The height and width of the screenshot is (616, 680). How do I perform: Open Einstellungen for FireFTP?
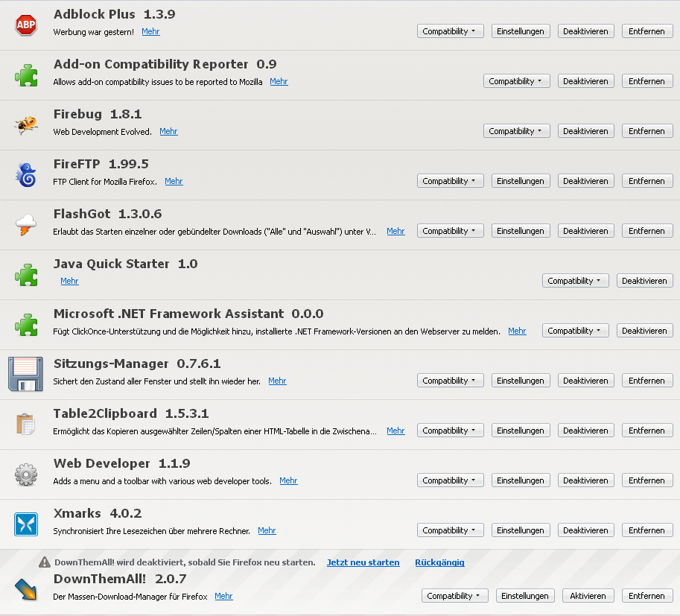[x=521, y=181]
